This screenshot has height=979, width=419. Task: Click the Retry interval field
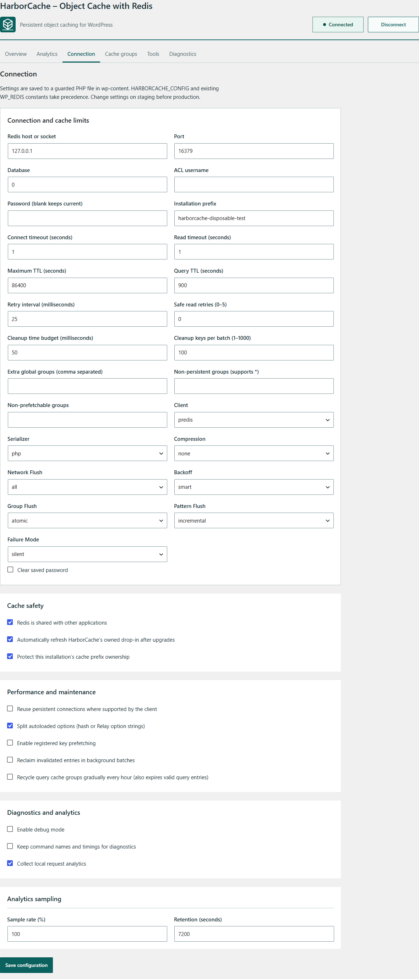[87, 319]
